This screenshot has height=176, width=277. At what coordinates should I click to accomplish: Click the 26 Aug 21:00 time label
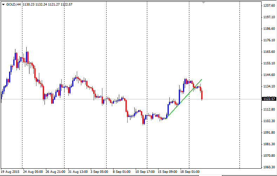[x=55, y=172]
